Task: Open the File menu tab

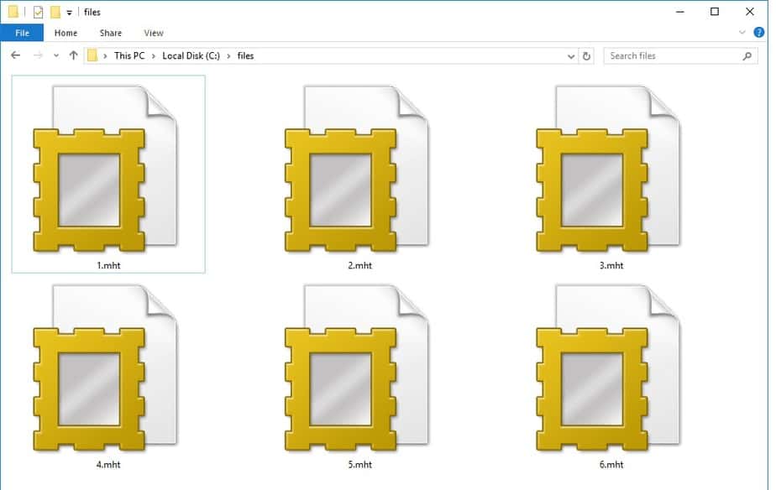Action: coord(23,33)
